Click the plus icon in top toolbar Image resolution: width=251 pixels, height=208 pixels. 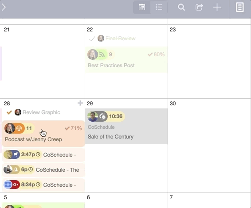pos(217,8)
